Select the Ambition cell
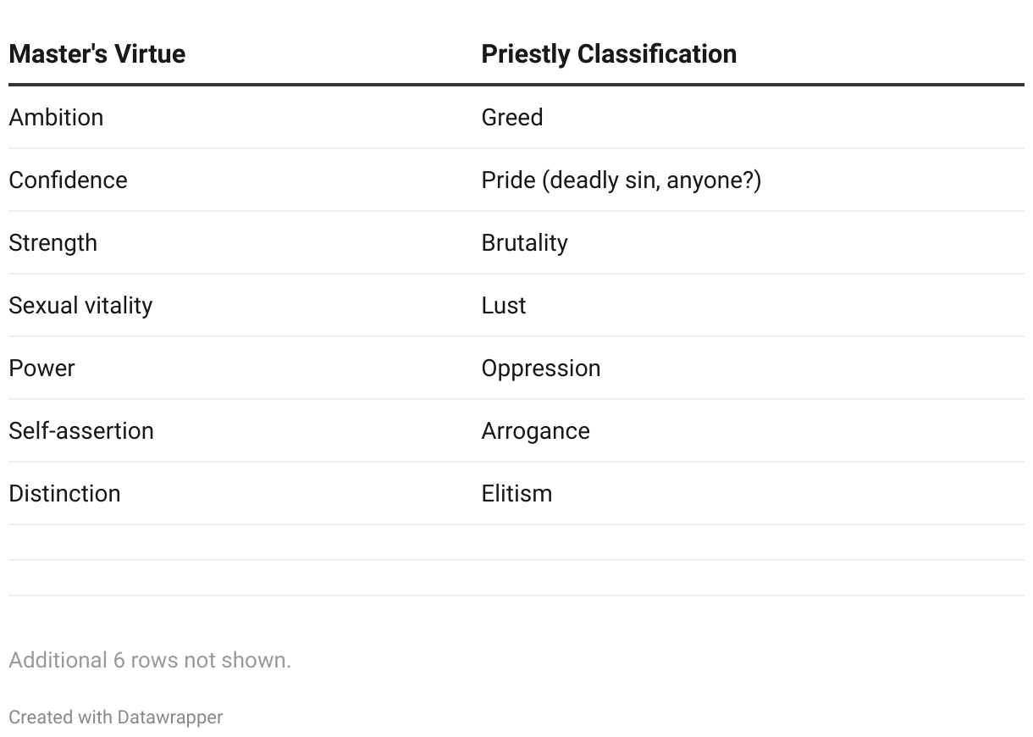 (56, 117)
